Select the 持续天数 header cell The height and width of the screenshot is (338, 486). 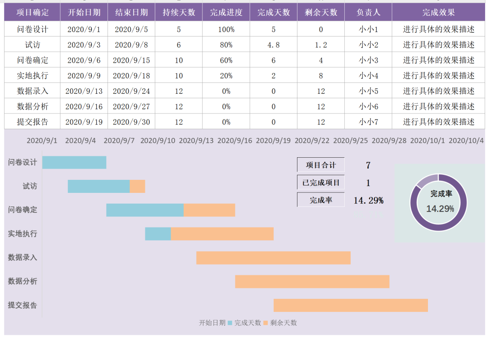coord(179,13)
